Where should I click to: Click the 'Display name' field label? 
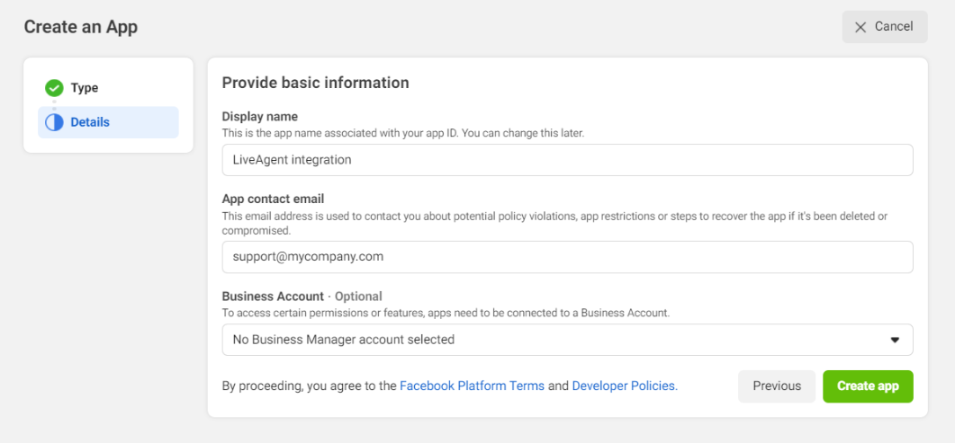point(260,117)
